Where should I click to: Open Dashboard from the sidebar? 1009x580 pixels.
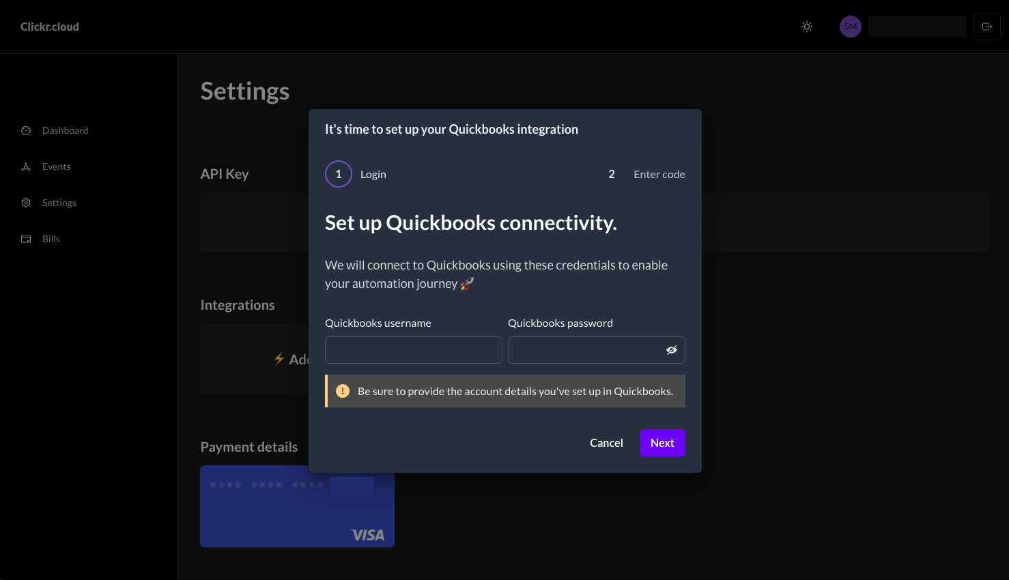65,130
